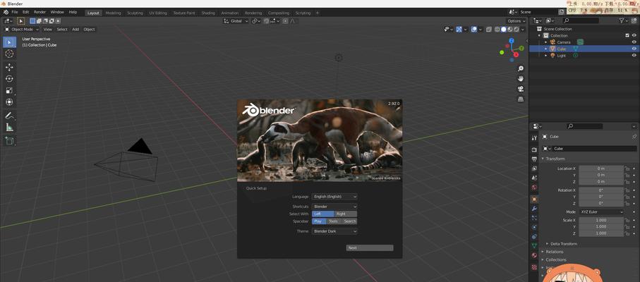This screenshot has height=282, width=640.
Task: Click the Scale X value field
Action: pos(601,220)
